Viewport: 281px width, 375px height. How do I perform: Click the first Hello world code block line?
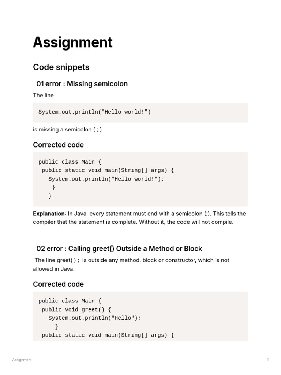pos(94,112)
